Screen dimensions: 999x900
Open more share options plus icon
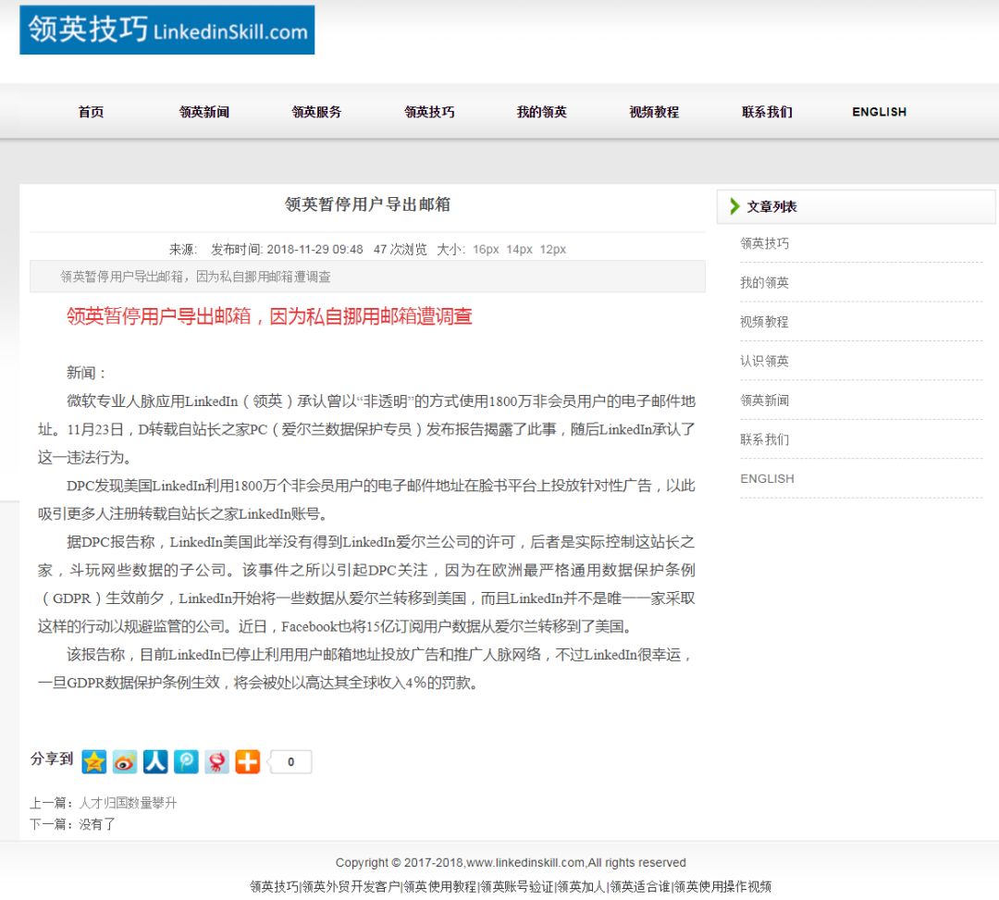pyautogui.click(x=248, y=761)
